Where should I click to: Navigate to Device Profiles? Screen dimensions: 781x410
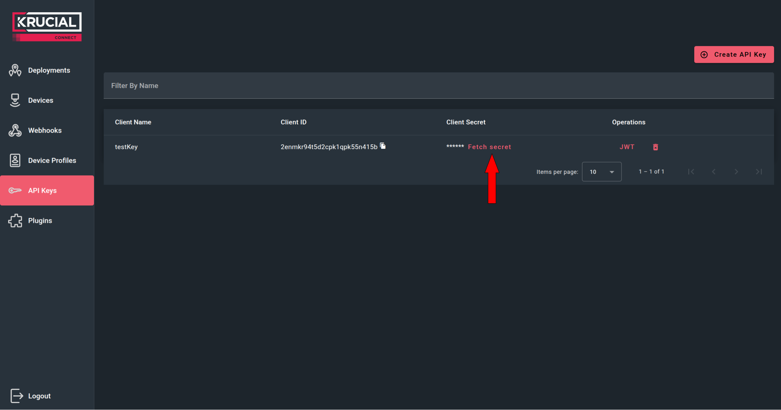52,161
